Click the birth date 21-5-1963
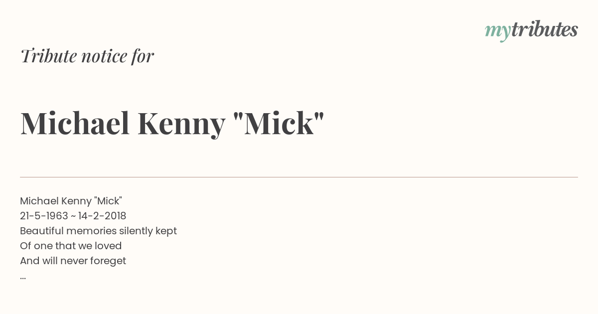 click(x=44, y=216)
